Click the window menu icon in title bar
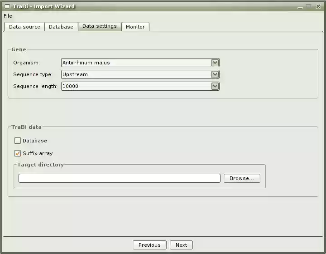The height and width of the screenshot is (254, 326). tap(7, 6)
